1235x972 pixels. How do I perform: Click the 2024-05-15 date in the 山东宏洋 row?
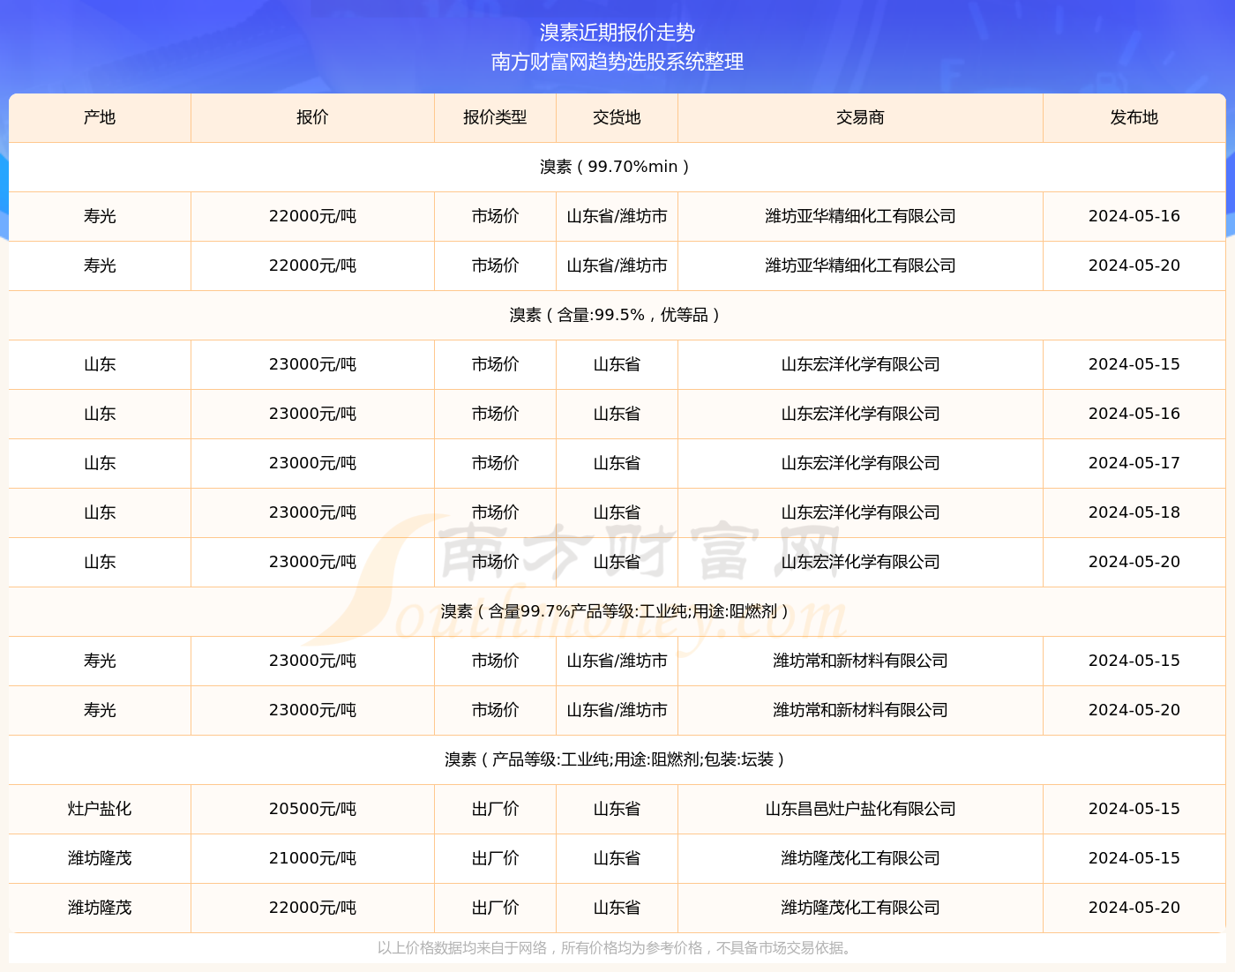[x=1134, y=364]
